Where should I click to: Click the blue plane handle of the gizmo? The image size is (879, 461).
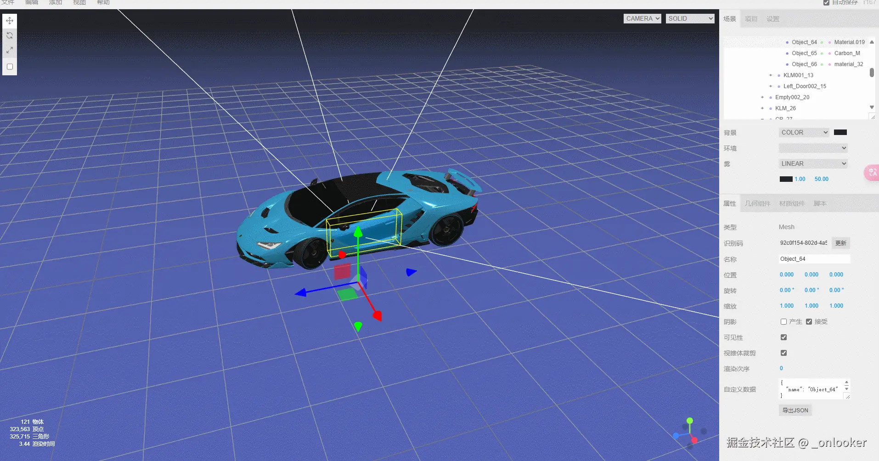pos(363,278)
